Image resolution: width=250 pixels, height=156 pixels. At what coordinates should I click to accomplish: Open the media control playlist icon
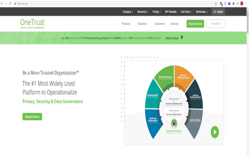(x=237, y=4)
